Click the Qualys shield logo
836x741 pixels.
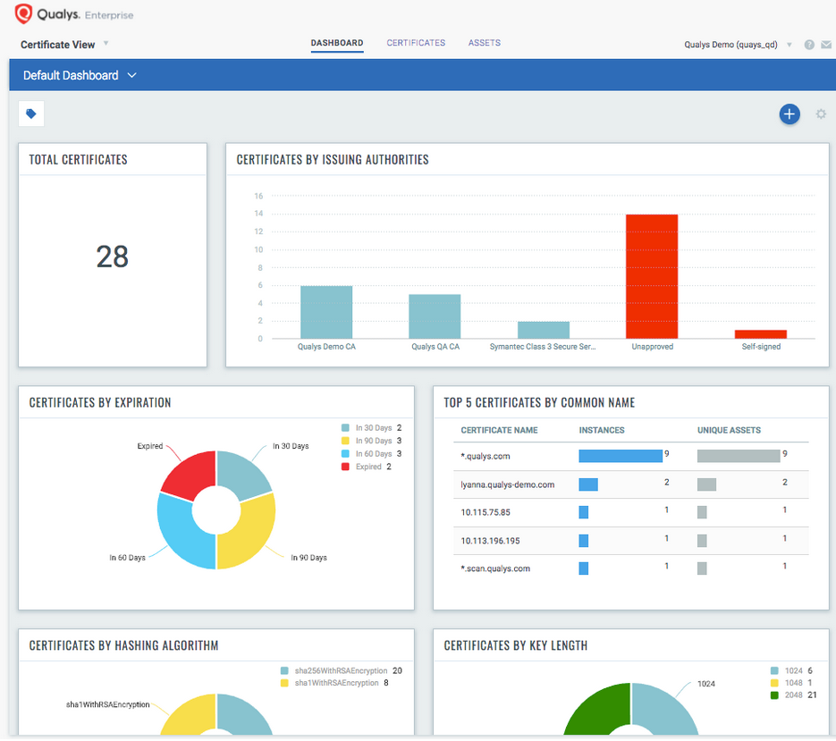[23, 14]
